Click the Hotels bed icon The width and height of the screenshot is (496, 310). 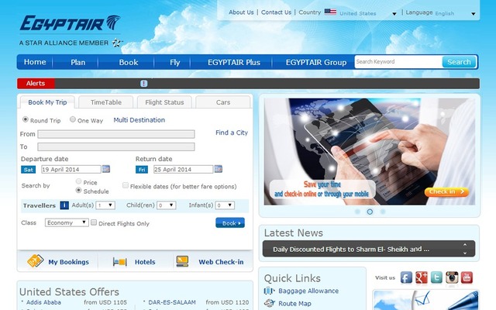click(x=120, y=262)
